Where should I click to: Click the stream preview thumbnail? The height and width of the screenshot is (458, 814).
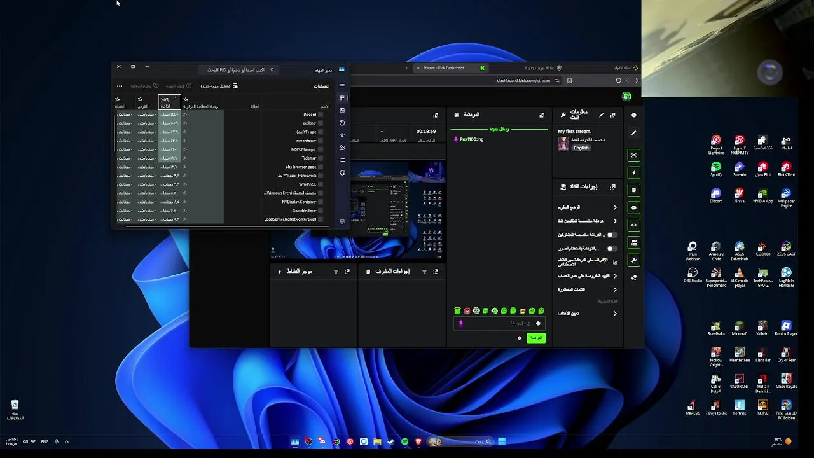(x=357, y=210)
